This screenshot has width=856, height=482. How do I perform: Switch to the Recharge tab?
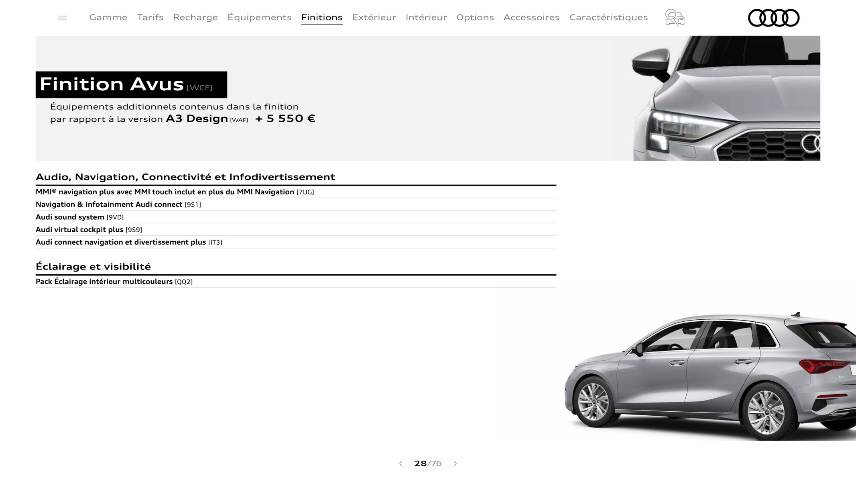click(x=195, y=17)
